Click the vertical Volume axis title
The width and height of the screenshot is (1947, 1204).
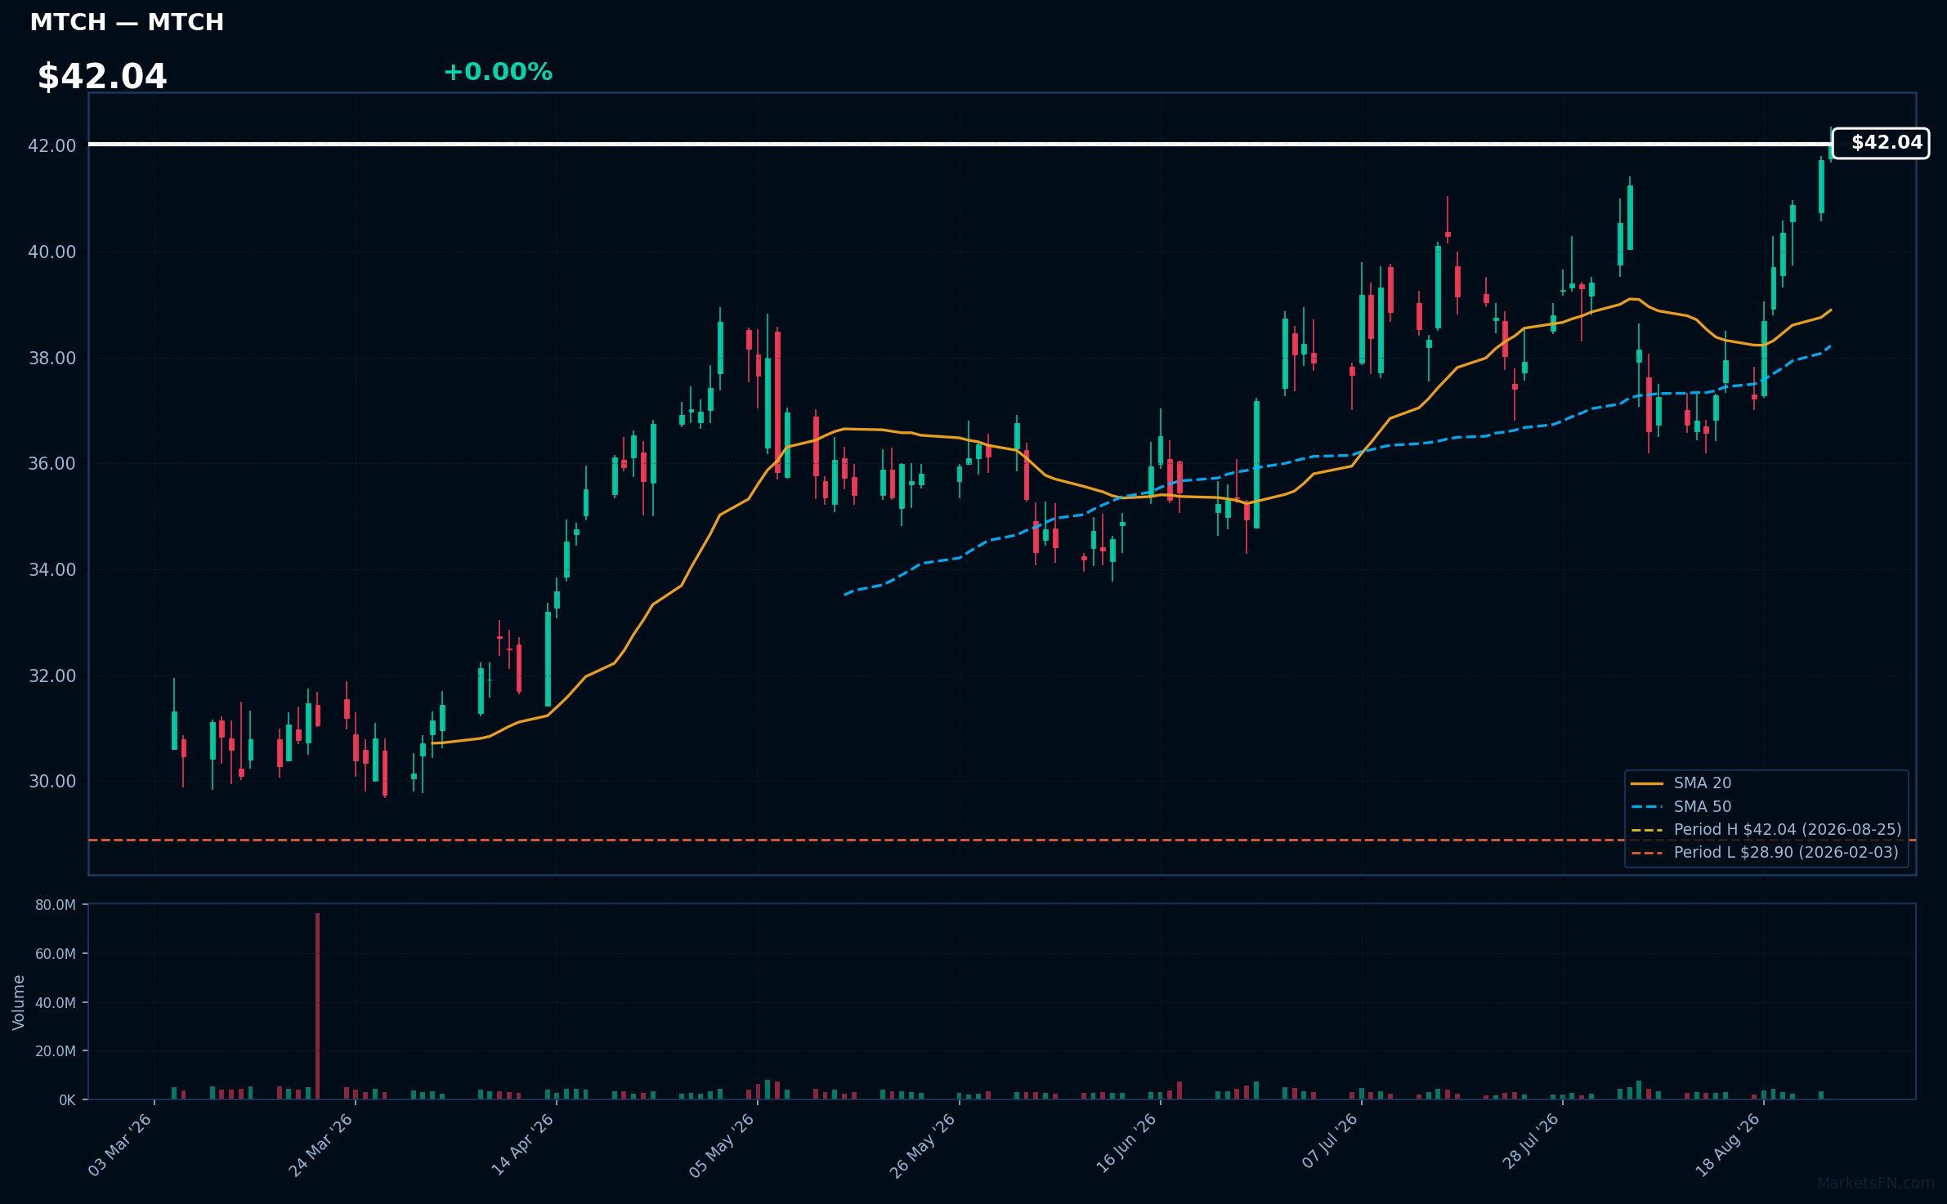[x=19, y=1002]
